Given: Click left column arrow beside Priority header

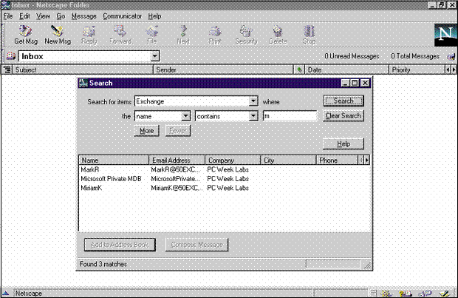Looking at the screenshot, I should tap(448, 70).
